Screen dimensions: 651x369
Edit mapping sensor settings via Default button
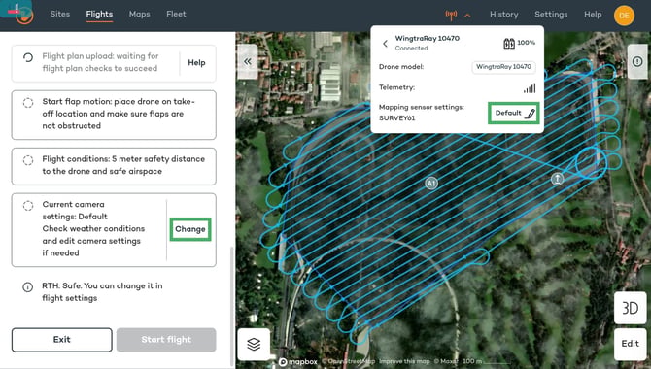point(514,113)
